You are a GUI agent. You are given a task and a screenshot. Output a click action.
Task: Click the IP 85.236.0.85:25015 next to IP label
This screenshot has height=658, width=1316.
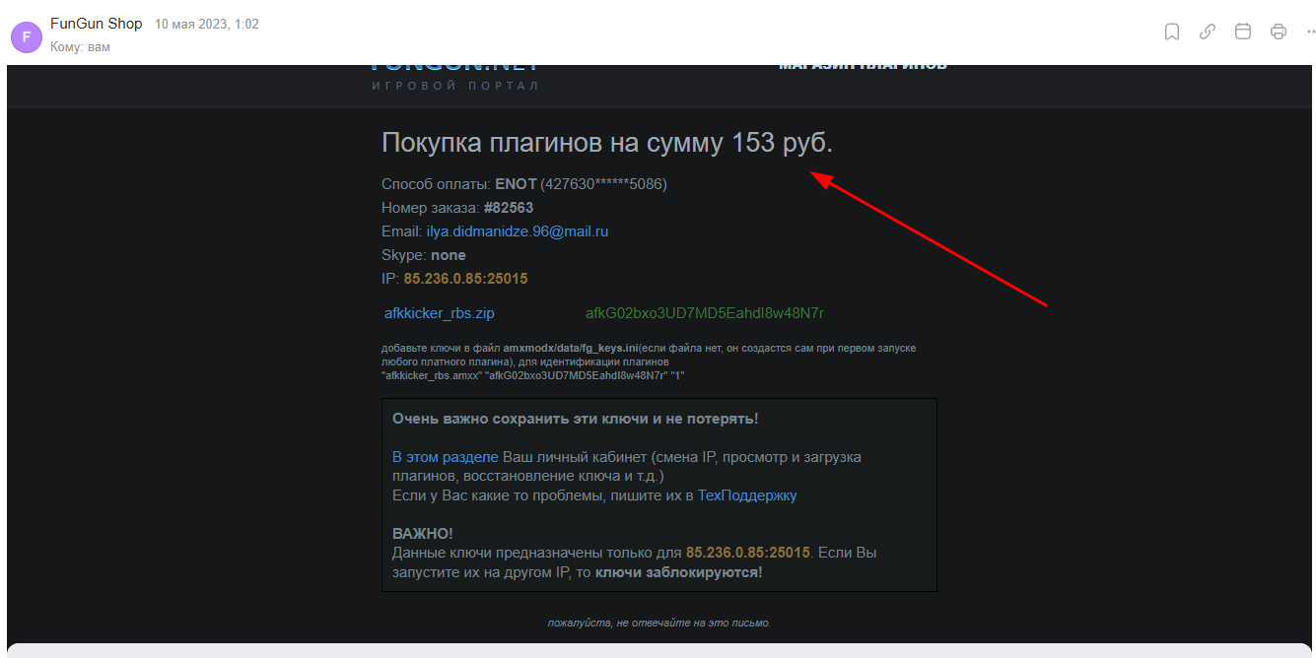[465, 279]
